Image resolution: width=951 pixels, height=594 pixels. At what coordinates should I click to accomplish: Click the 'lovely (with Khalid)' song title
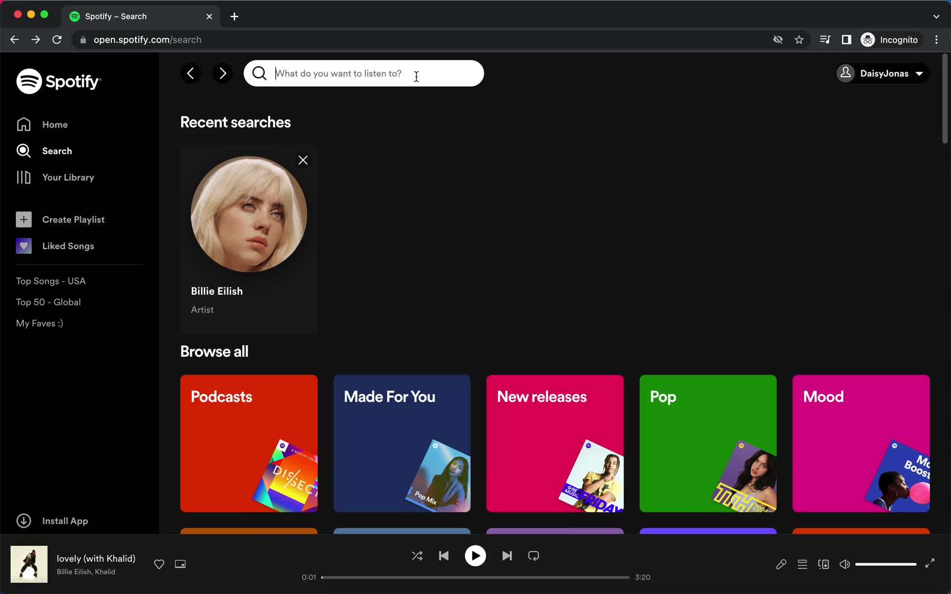(x=96, y=558)
